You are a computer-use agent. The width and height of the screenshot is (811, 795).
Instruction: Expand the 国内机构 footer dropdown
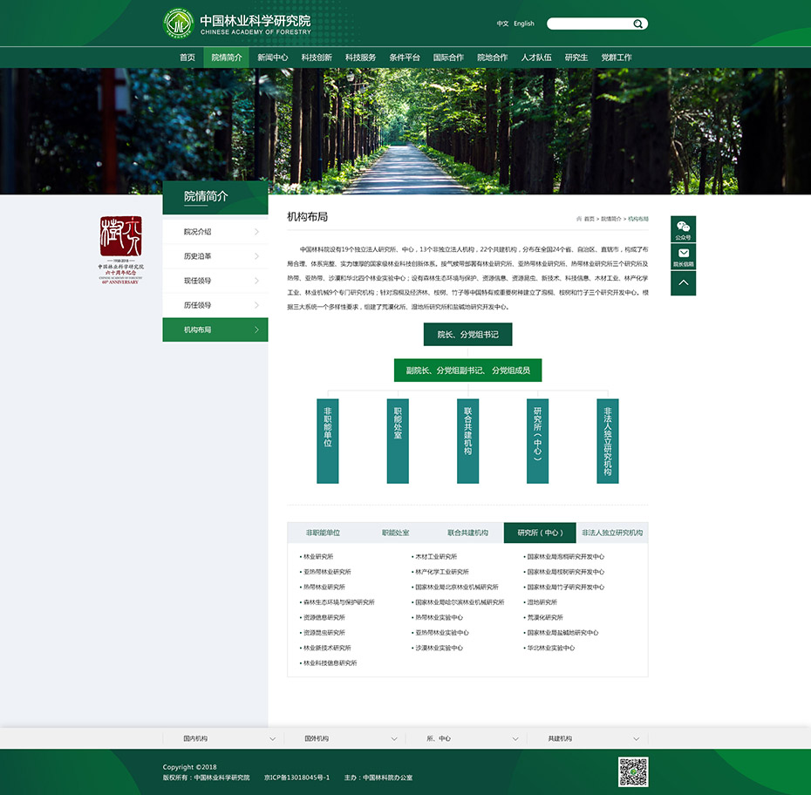[222, 738]
